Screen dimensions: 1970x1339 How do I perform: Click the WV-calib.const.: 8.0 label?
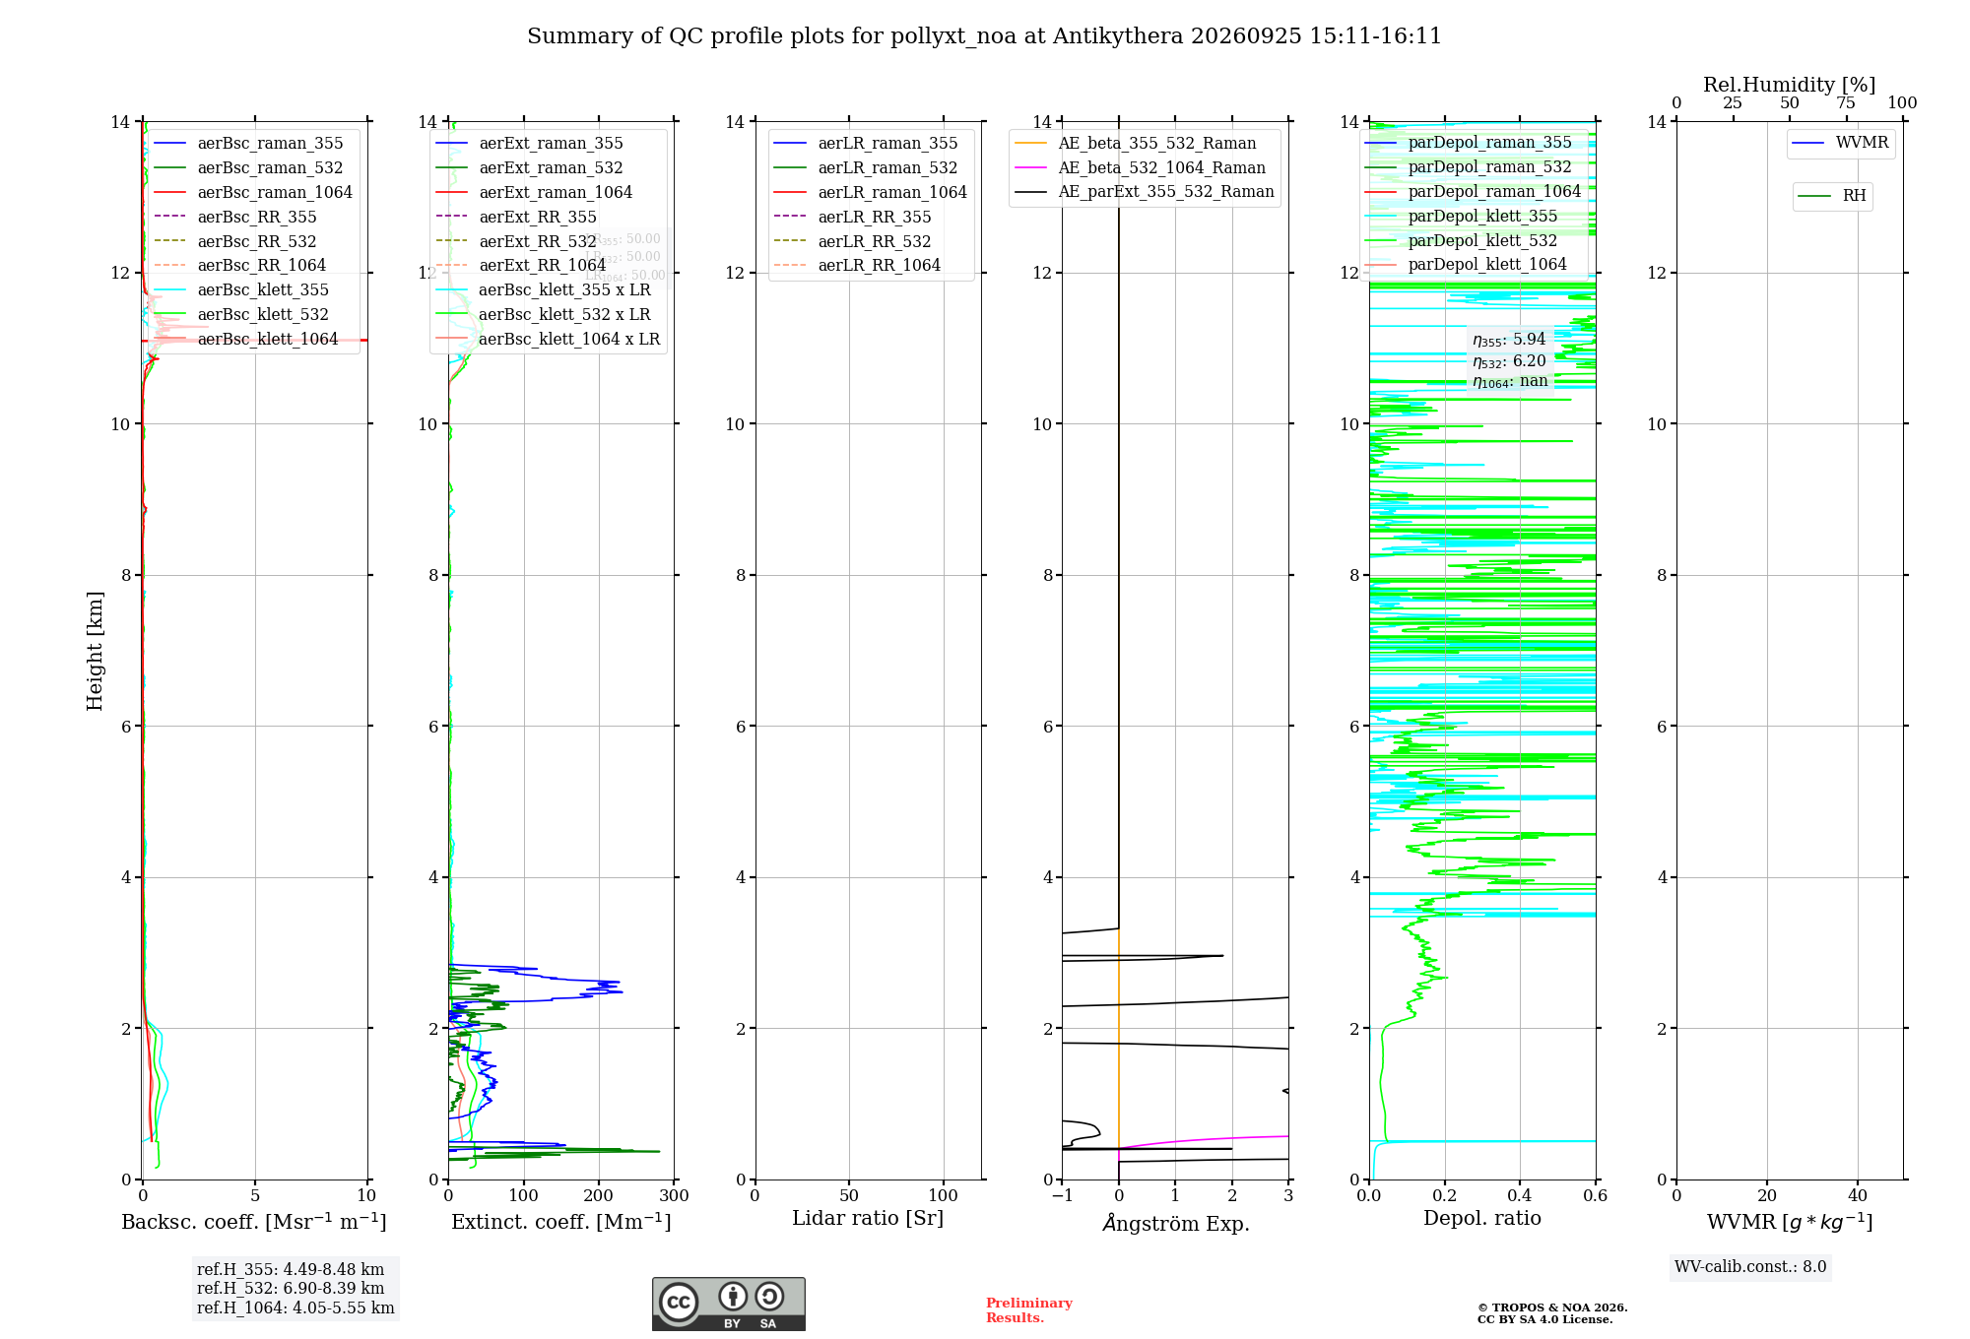coord(1750,1267)
